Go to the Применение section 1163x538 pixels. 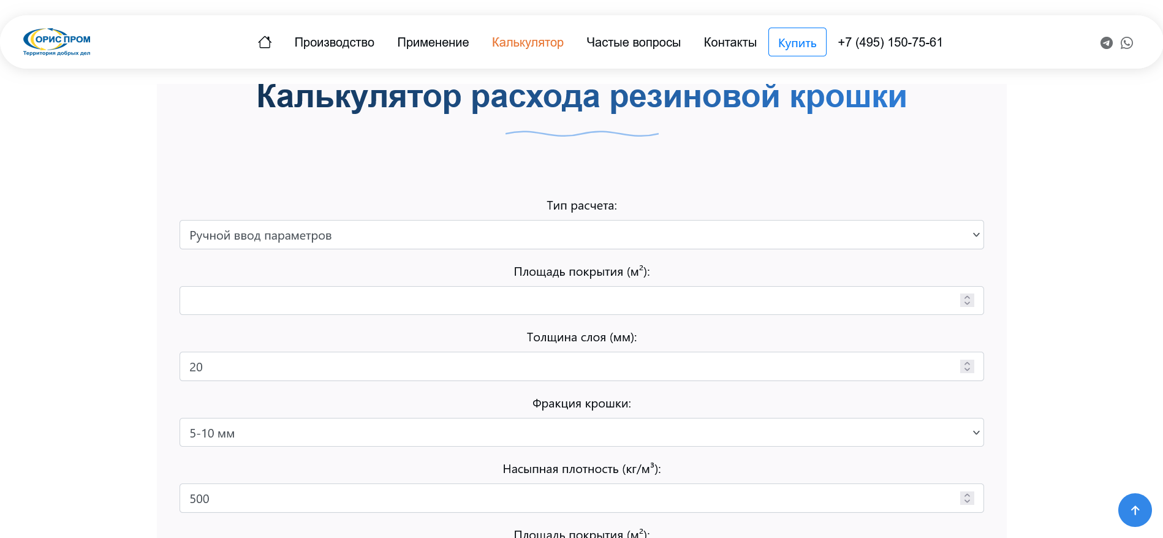pyautogui.click(x=433, y=42)
